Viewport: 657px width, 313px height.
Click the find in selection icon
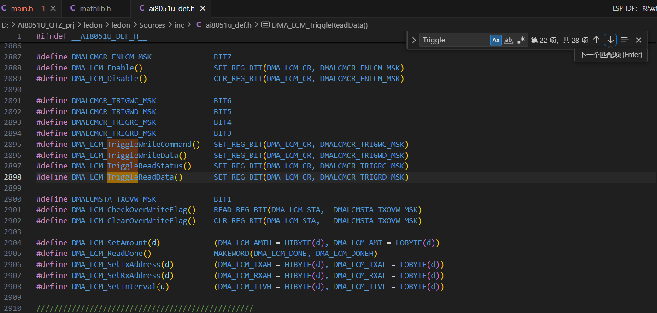pyautogui.click(x=624, y=40)
